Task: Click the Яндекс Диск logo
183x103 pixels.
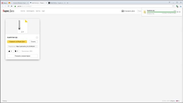Action: 8,11
